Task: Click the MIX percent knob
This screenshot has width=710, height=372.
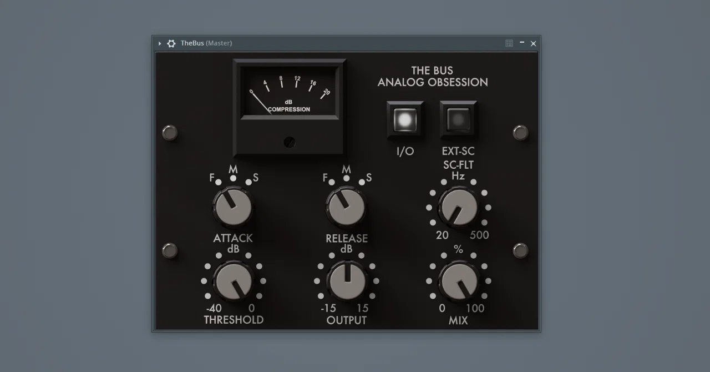Action: click(458, 281)
